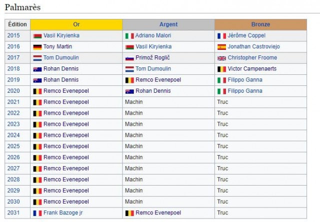Screen dimensions: 320x222
Task: Open the 2031 edition link
Action: click(13, 213)
